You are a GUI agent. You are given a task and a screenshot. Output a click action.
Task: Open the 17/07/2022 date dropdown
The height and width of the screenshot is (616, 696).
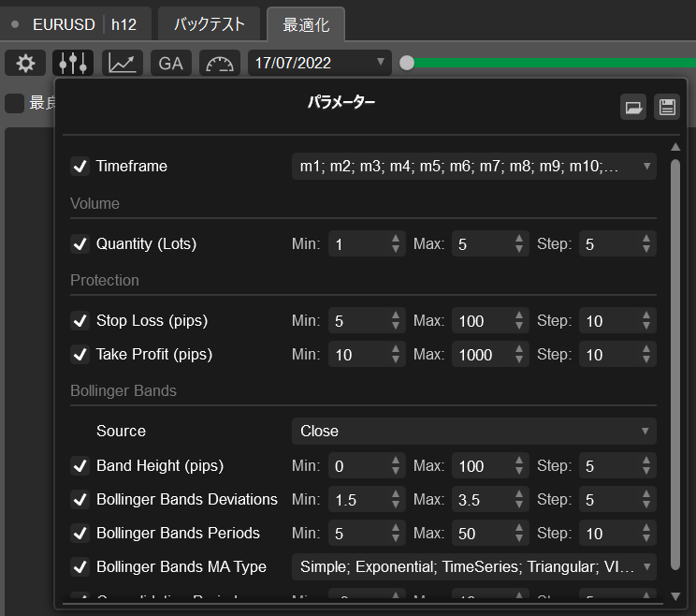pyautogui.click(x=319, y=63)
